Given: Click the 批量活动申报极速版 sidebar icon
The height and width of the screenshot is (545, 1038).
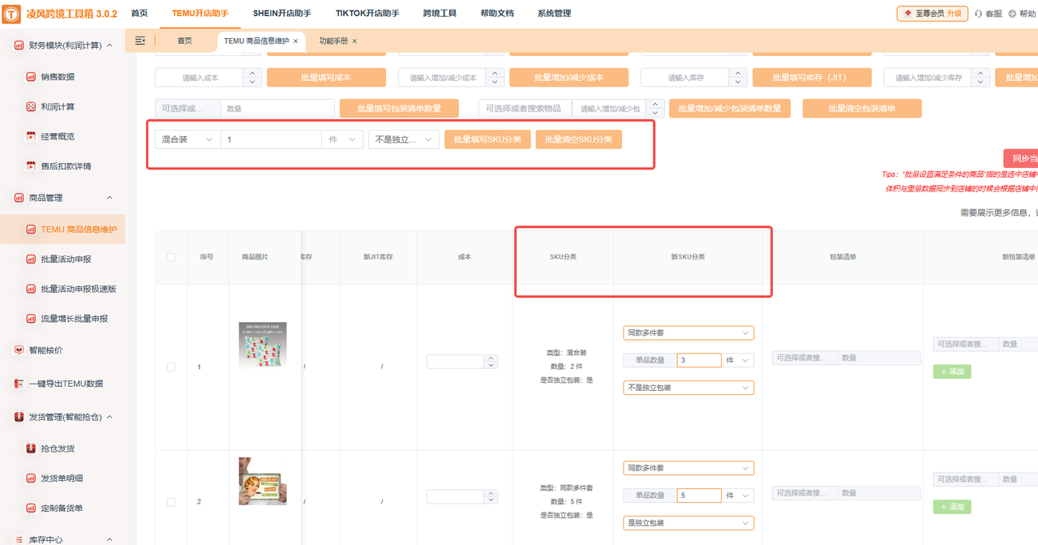Looking at the screenshot, I should pos(31,289).
